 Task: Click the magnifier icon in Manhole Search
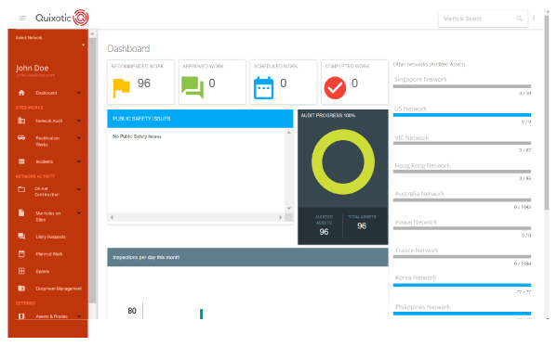[x=520, y=19]
